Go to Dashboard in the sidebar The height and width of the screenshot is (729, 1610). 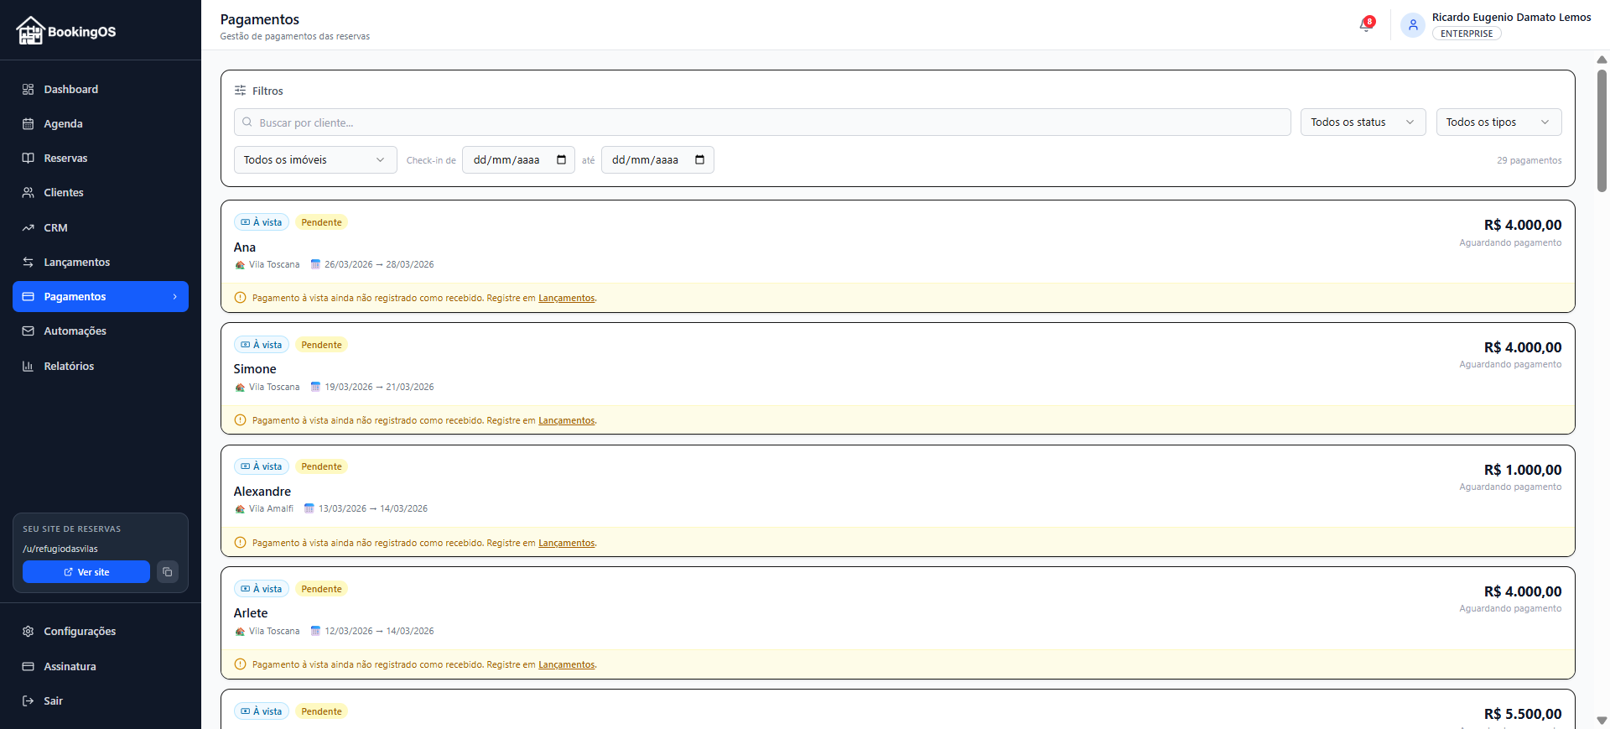click(70, 90)
